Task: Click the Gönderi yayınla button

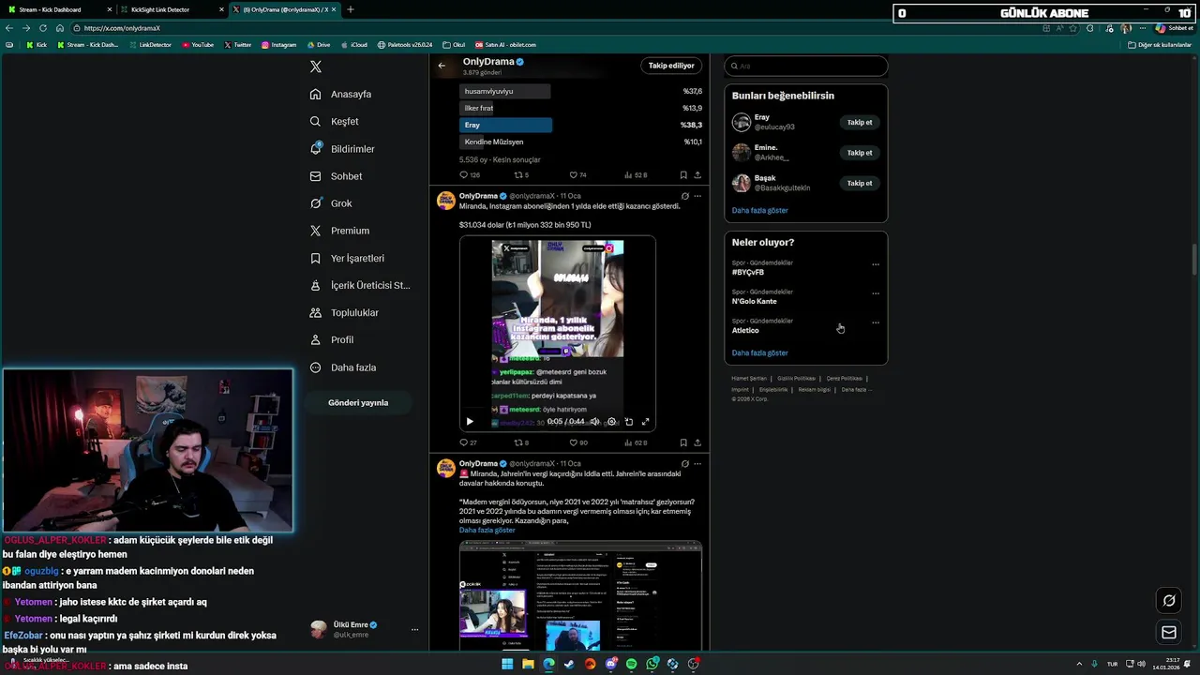Action: pyautogui.click(x=358, y=402)
